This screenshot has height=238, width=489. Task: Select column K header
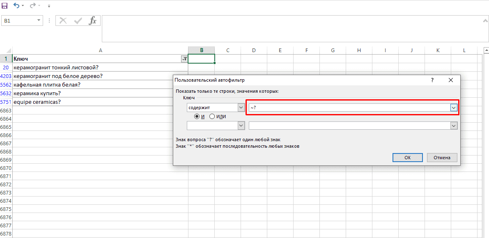click(438, 50)
